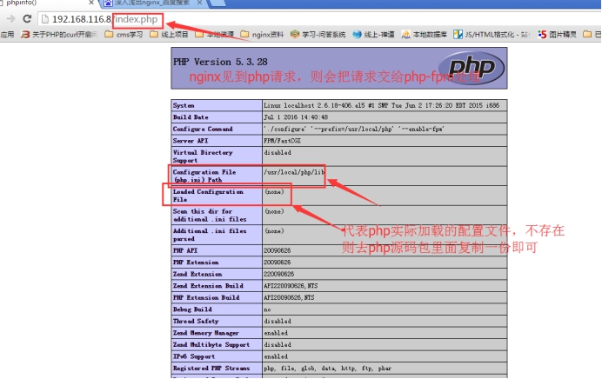Click the JS/HTML格式化 favicon
Viewport: 602px width, 379px height.
pos(458,35)
